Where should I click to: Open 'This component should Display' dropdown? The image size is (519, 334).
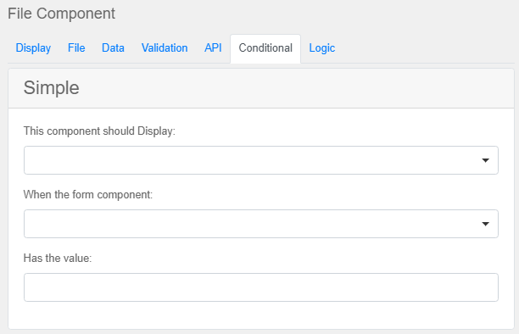click(261, 160)
